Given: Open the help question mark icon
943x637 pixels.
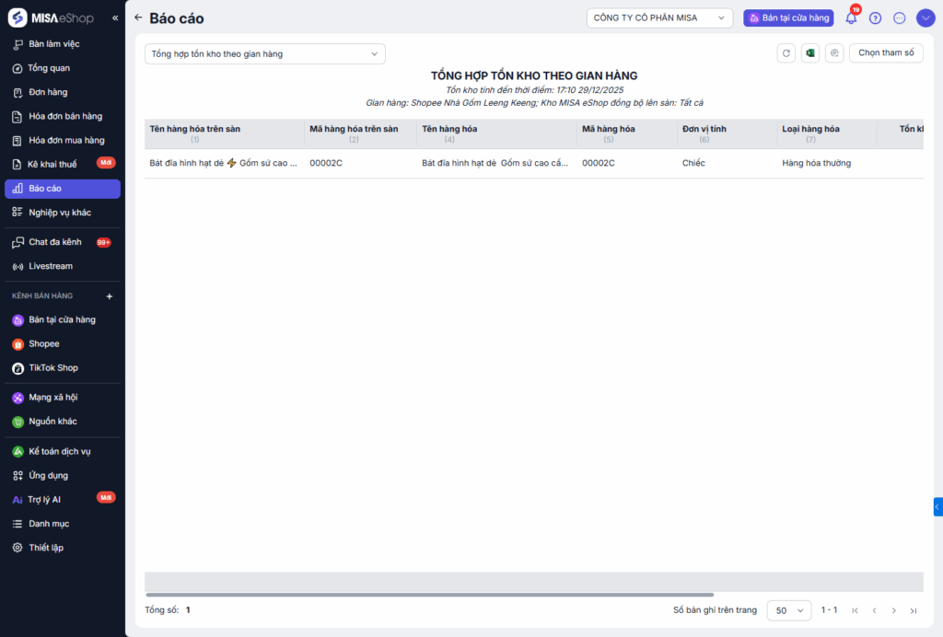Looking at the screenshot, I should [x=875, y=18].
